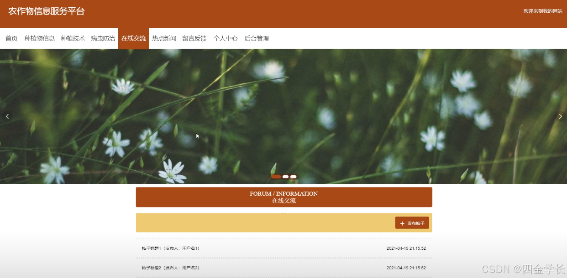Image resolution: width=567 pixels, height=278 pixels.
Task: Open the 个人中心 menu item
Action: [226, 38]
